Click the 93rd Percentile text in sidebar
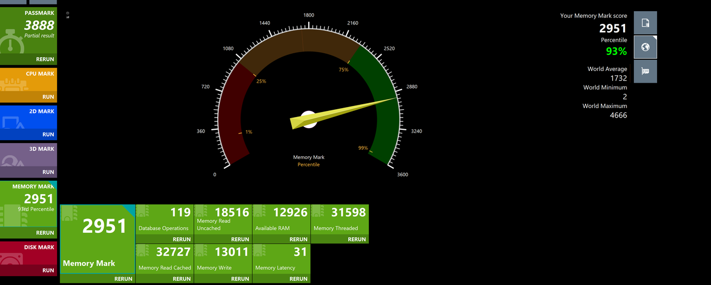This screenshot has height=285, width=711. coord(36,210)
